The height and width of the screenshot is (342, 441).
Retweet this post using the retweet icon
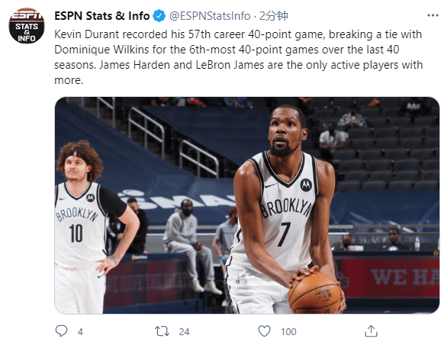tap(162, 331)
